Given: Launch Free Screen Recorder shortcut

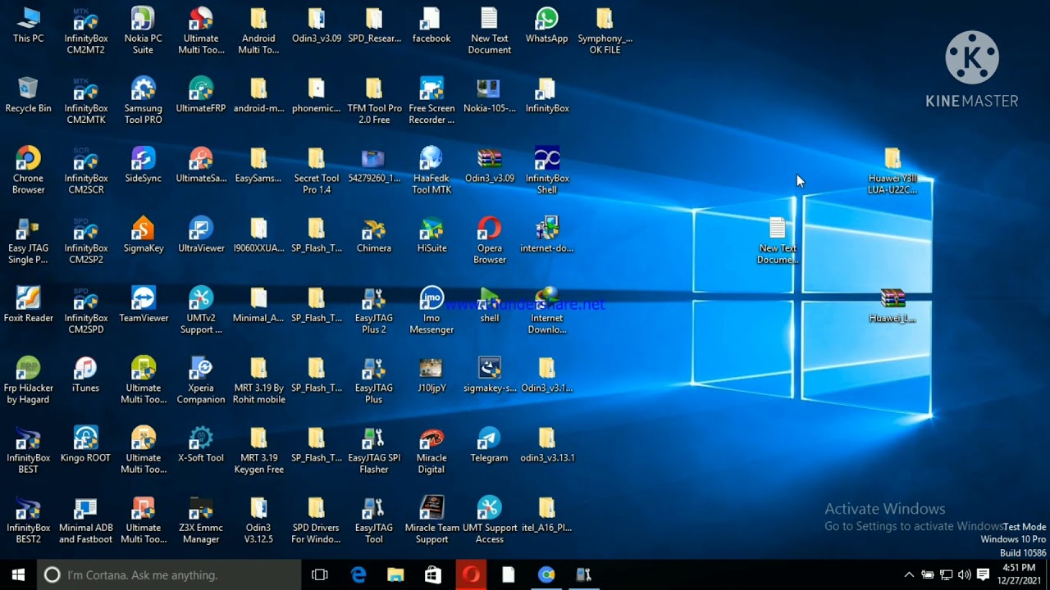Looking at the screenshot, I should click(x=431, y=101).
